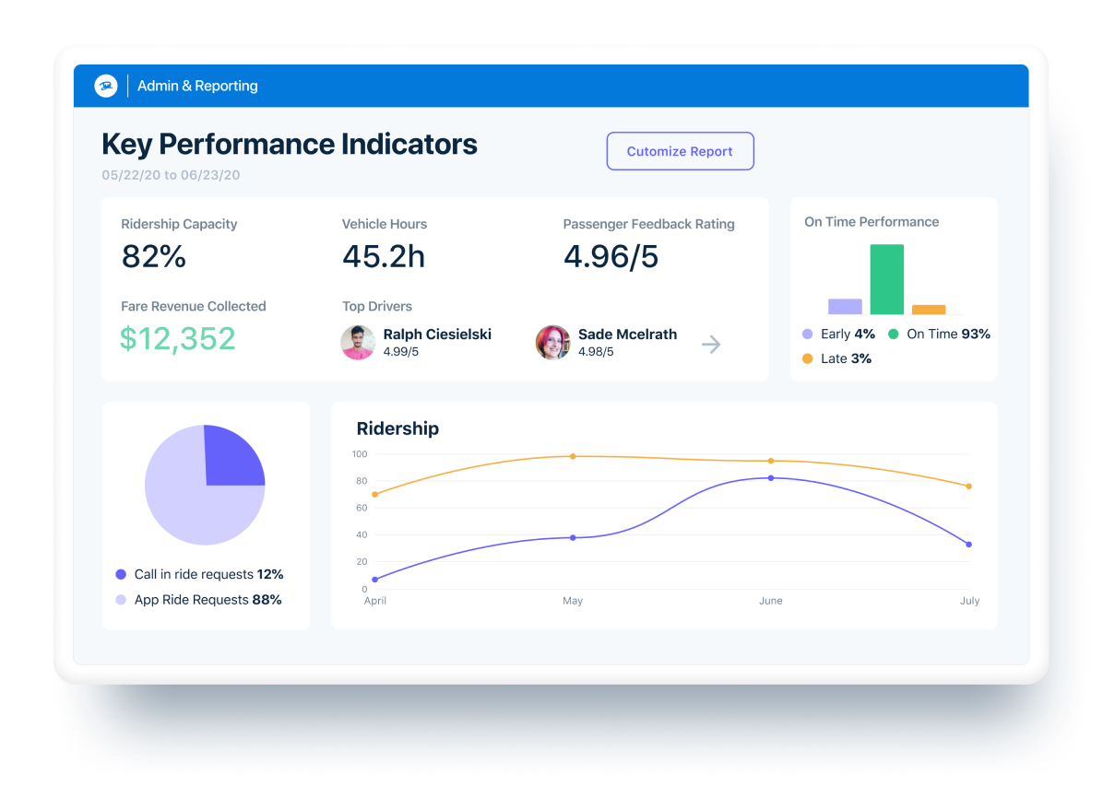The height and width of the screenshot is (786, 1103).
Task: Click the purple line data point at April
Action: coord(375,580)
